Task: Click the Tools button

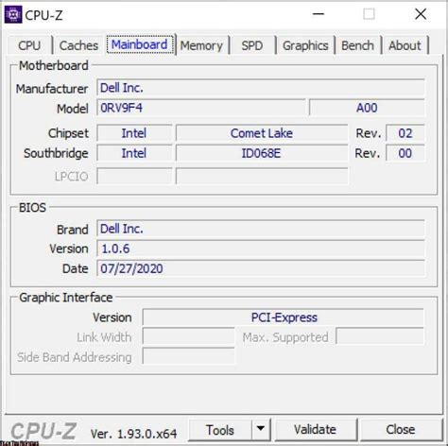Action: [x=220, y=430]
